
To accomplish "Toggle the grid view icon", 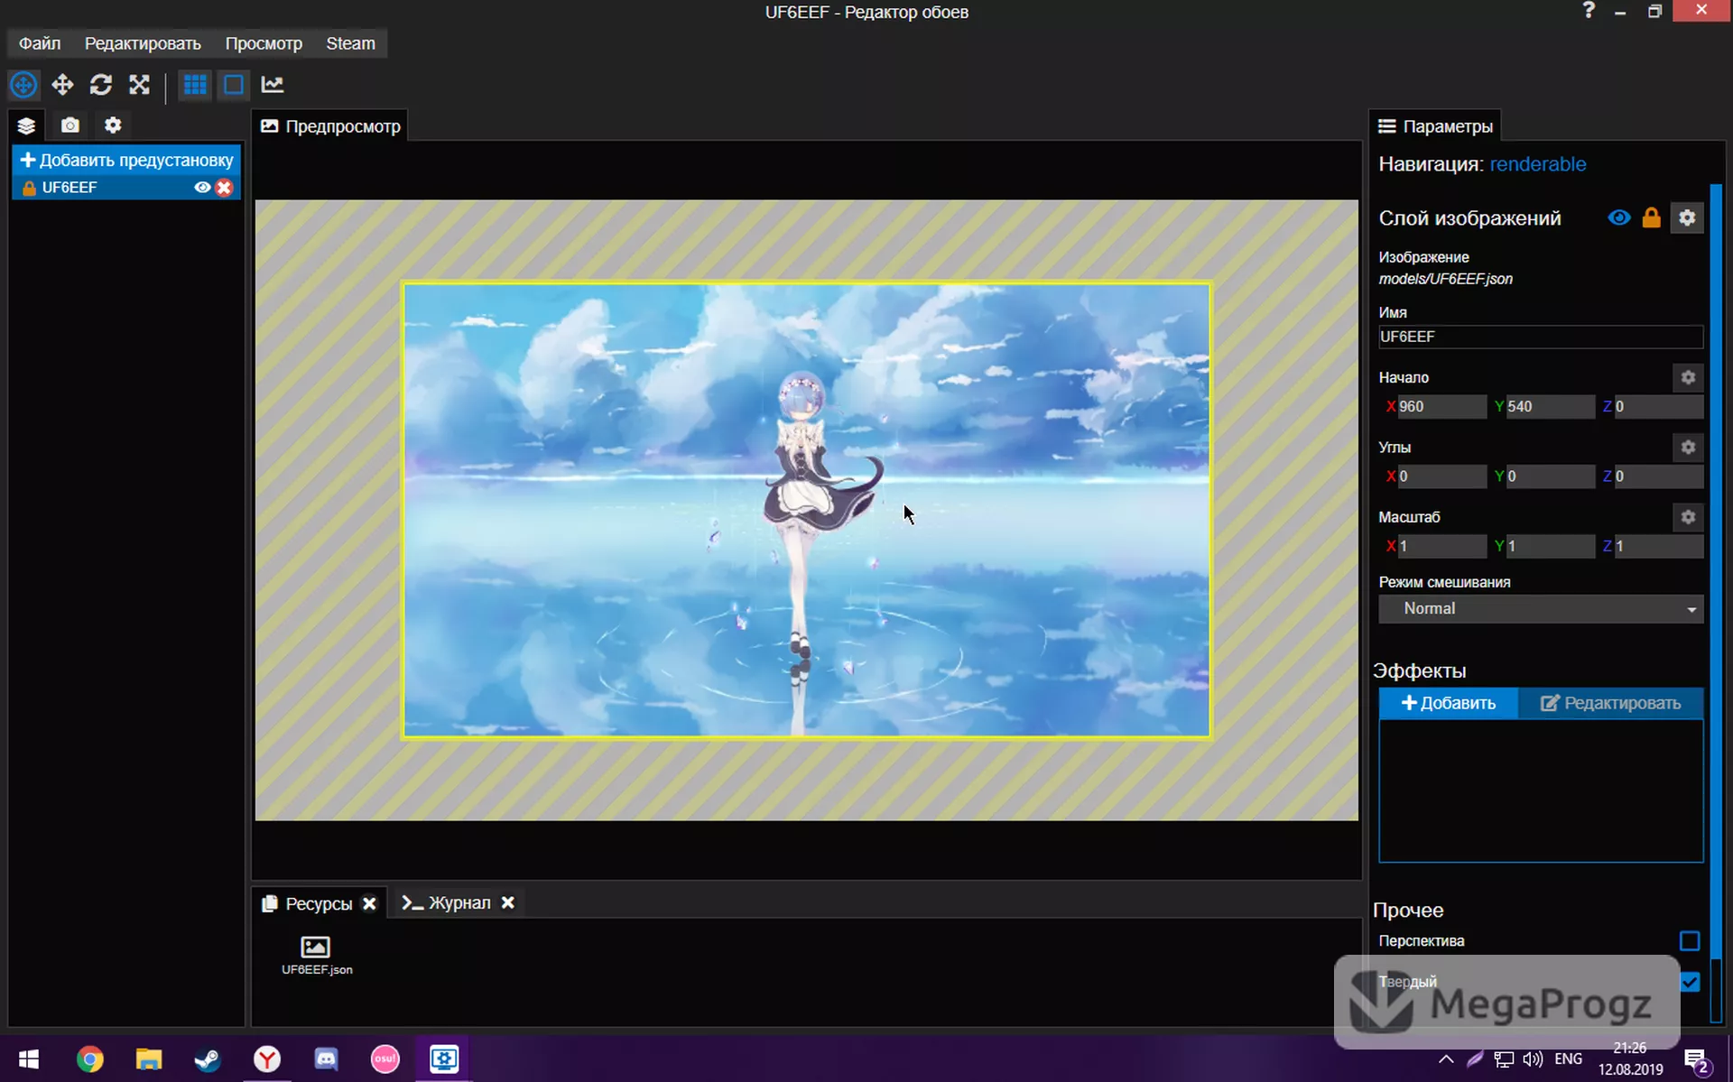I will (195, 85).
